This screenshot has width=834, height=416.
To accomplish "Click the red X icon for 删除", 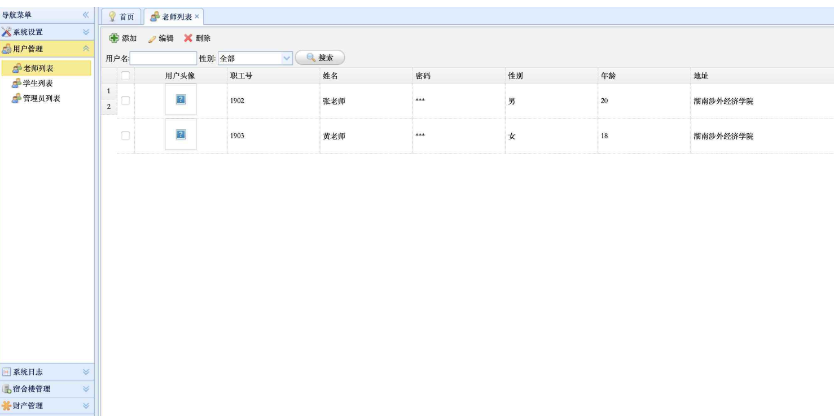I will point(188,38).
